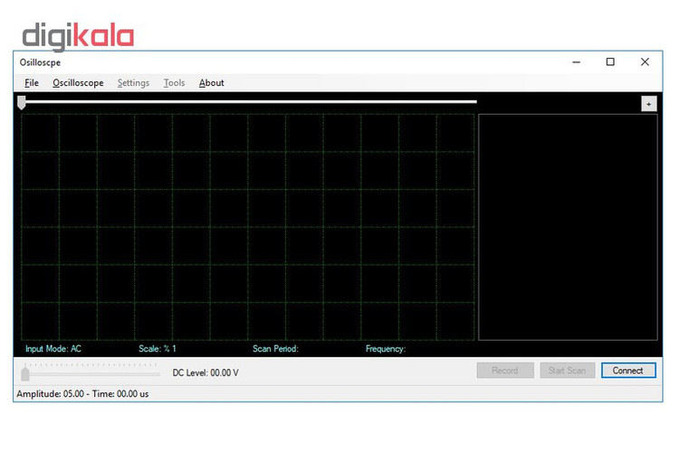This screenshot has height=452, width=679.
Task: Click the DC Level slider thumb
Action: pyautogui.click(x=25, y=373)
